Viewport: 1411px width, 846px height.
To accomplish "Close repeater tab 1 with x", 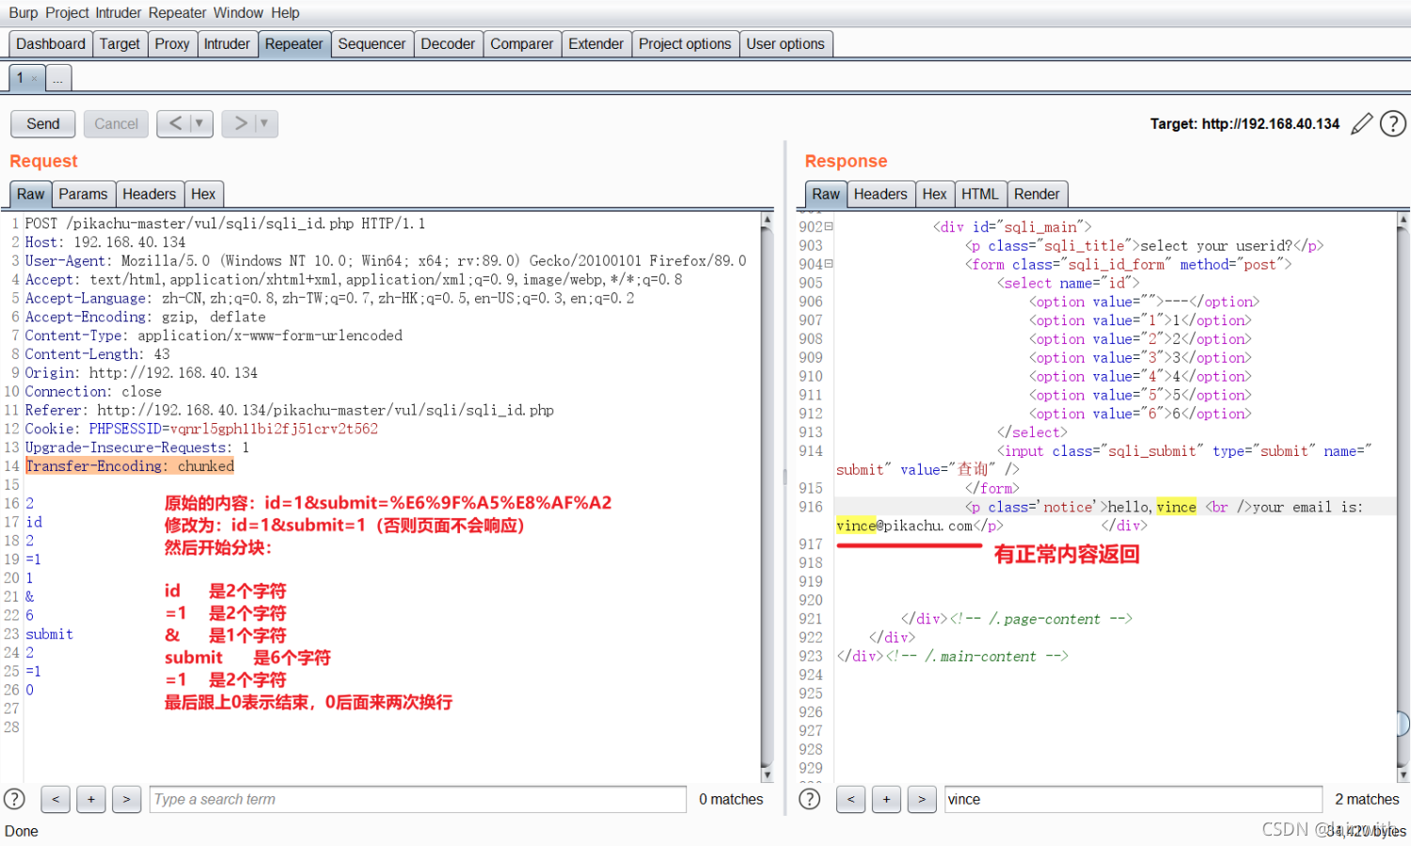I will pos(34,78).
